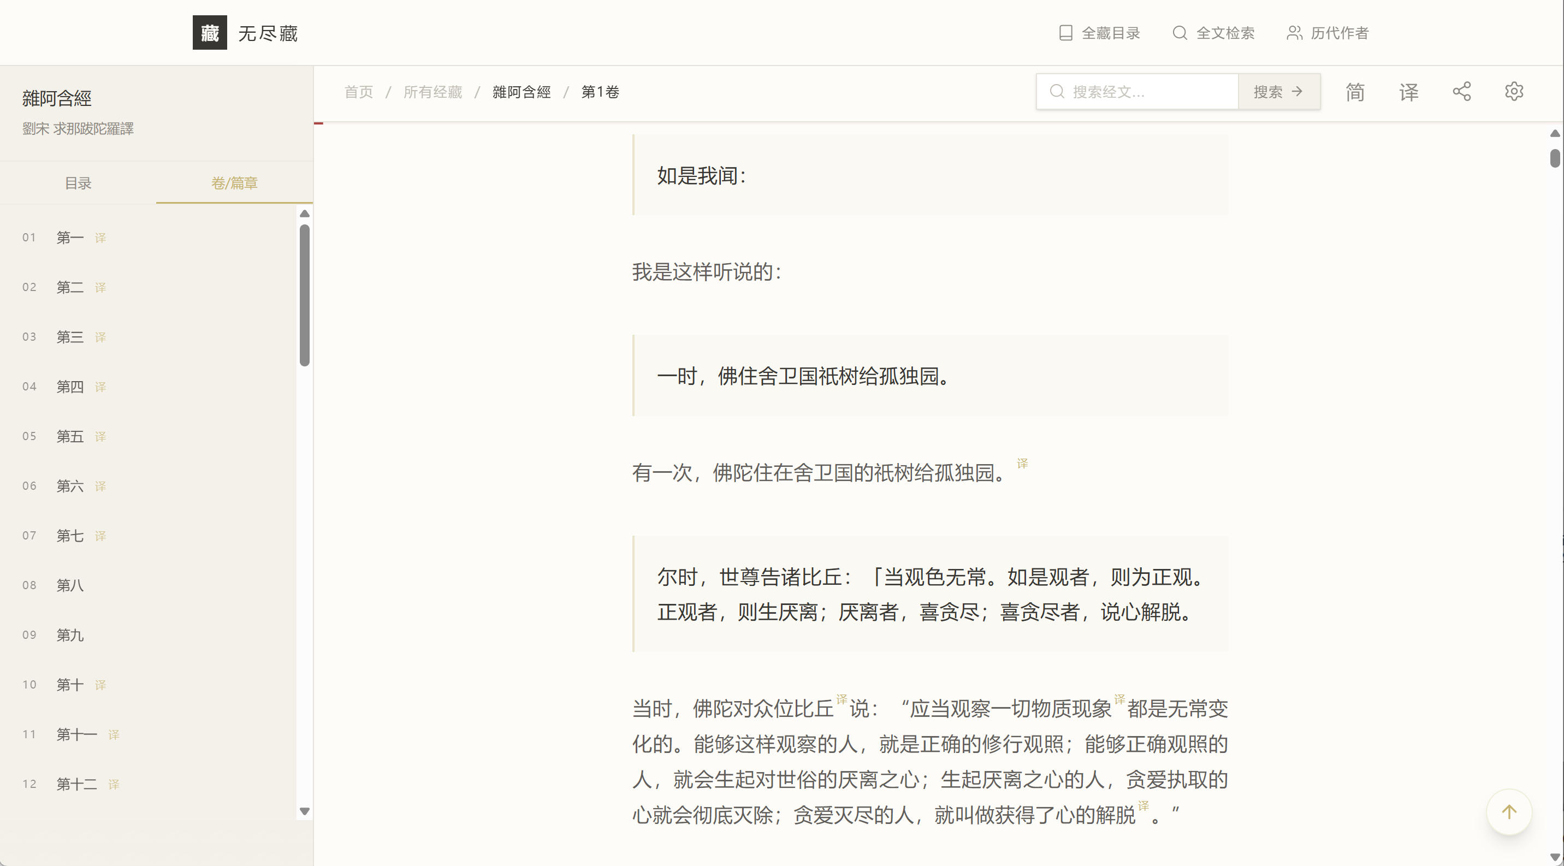Click 译 badge next to 第五
Viewport: 1564px width, 866px height.
(x=100, y=437)
